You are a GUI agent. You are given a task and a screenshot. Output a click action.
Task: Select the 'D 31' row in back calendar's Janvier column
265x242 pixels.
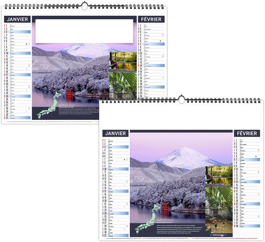pyautogui.click(x=17, y=118)
